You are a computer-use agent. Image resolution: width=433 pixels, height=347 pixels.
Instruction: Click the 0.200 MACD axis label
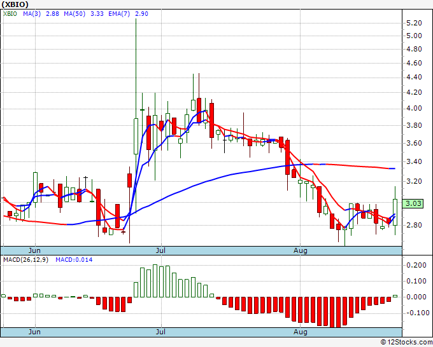[x=416, y=266]
